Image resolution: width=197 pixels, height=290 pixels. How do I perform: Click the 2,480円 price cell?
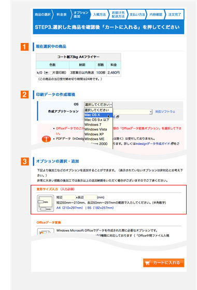click(114, 72)
